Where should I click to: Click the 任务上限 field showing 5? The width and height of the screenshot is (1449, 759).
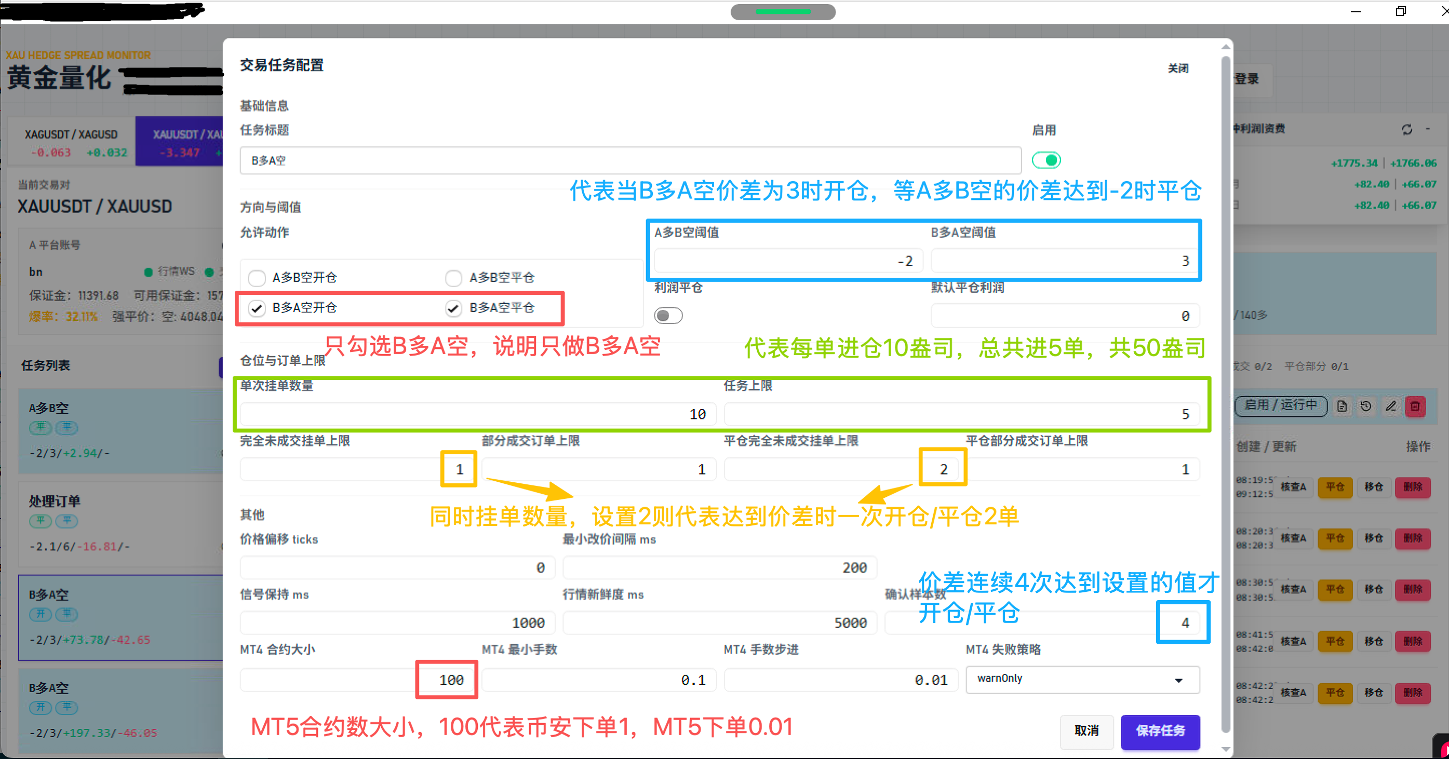tap(962, 414)
